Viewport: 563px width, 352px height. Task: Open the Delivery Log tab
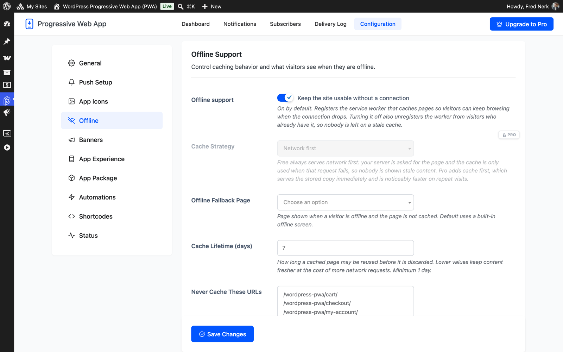click(330, 24)
